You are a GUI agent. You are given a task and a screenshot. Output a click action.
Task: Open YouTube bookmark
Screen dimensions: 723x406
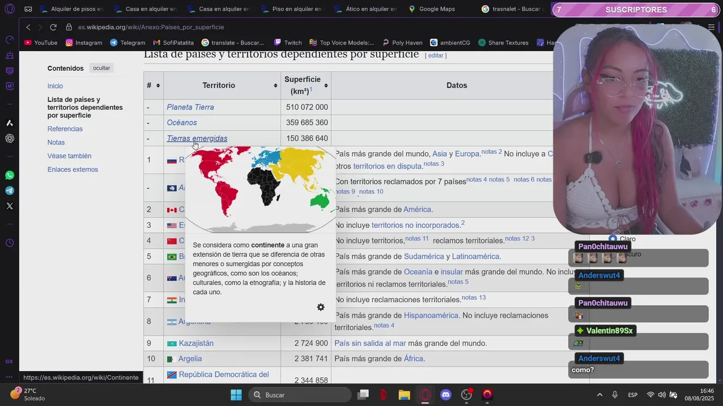[x=41, y=43]
